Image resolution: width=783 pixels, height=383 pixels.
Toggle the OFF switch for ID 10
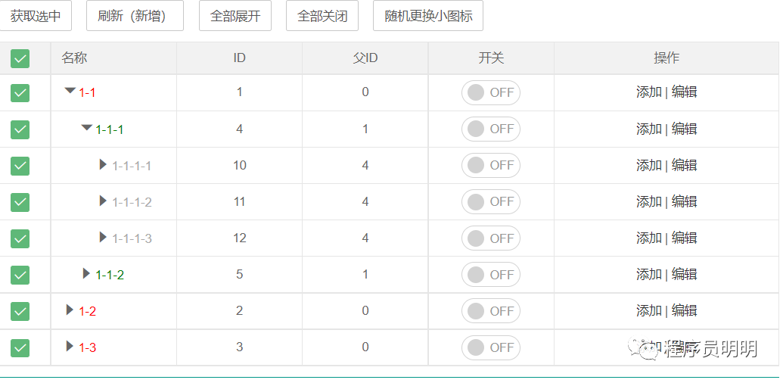pyautogui.click(x=491, y=165)
